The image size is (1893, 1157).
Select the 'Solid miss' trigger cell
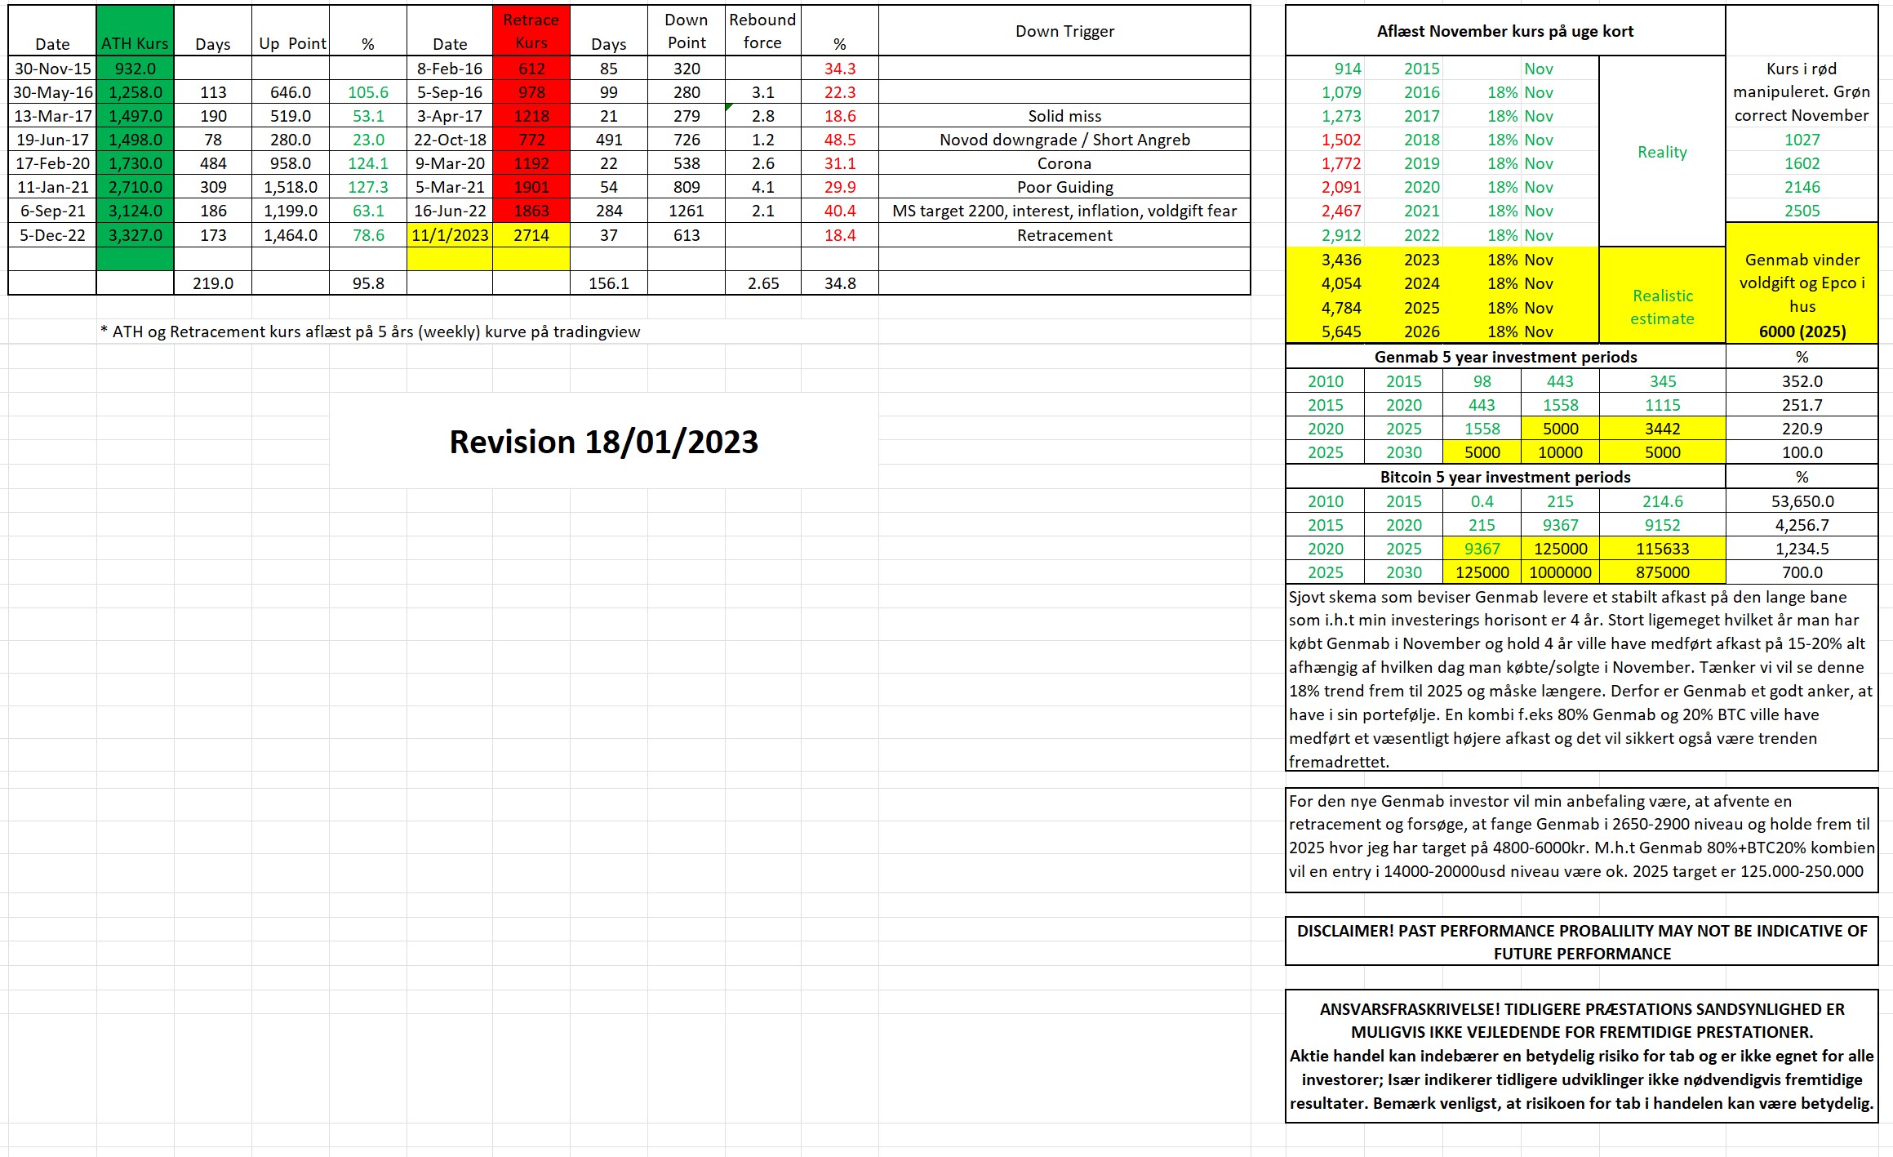1064,116
